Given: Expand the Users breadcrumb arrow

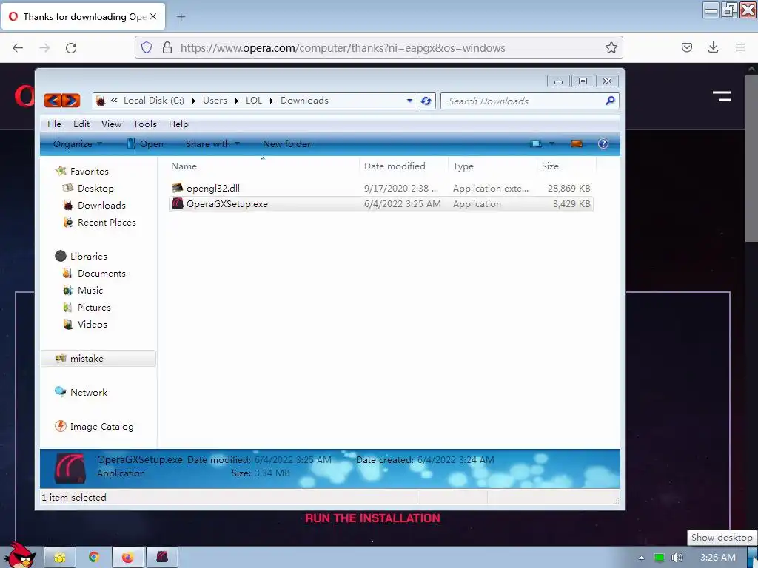Looking at the screenshot, I should pos(236,101).
